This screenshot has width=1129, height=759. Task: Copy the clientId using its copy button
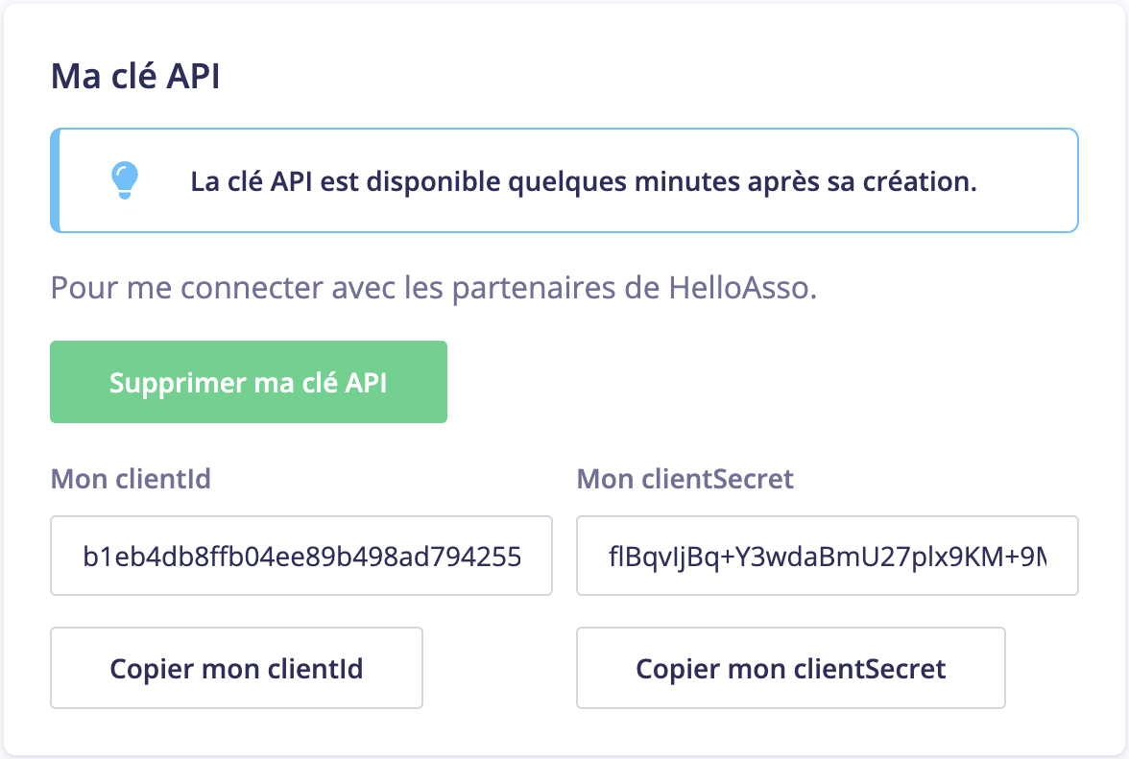[235, 668]
